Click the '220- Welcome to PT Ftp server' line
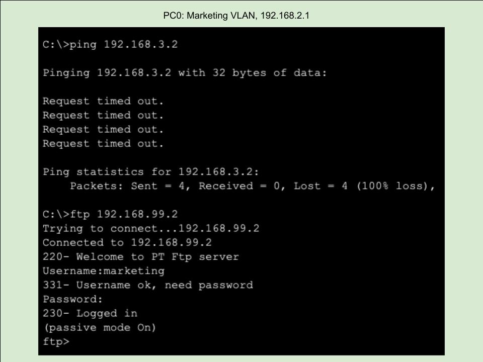This screenshot has height=362, width=483. (x=140, y=257)
